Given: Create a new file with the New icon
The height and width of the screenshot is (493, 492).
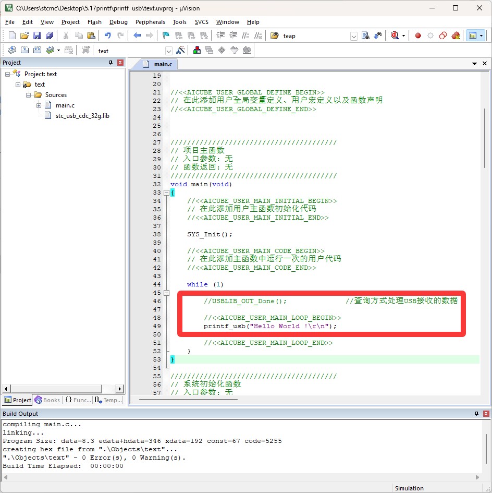Looking at the screenshot, I should [12, 35].
